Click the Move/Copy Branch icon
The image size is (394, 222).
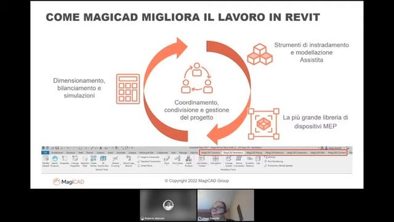click(129, 161)
